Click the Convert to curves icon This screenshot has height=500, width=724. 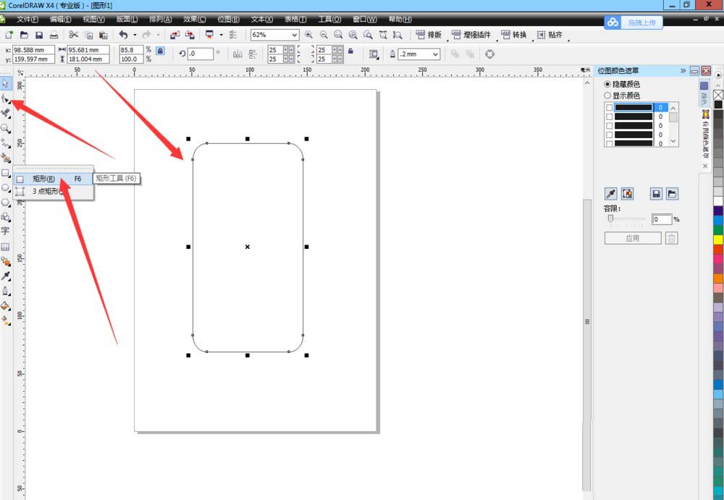point(490,54)
